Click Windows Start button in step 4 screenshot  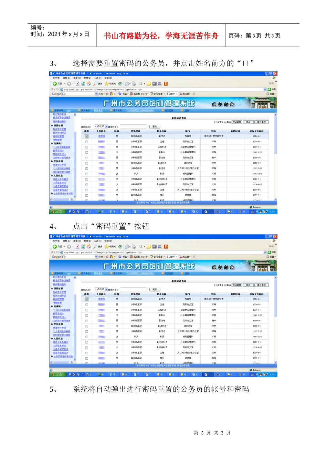(x=57, y=374)
